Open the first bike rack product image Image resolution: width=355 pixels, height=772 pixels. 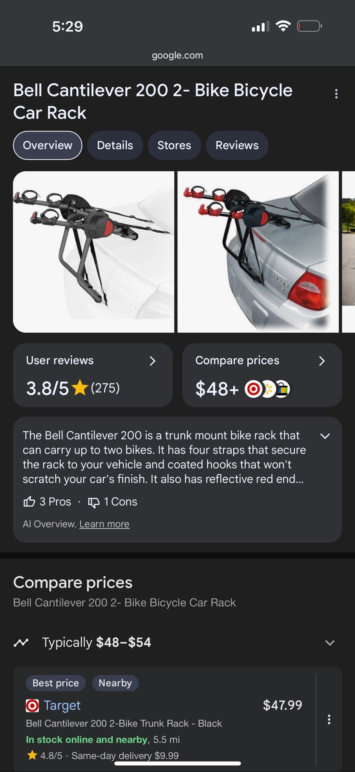click(94, 252)
